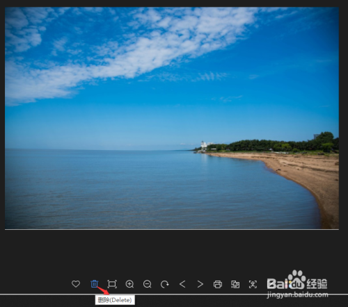Fit image to window using frame icon
The width and height of the screenshot is (348, 307).
click(112, 284)
